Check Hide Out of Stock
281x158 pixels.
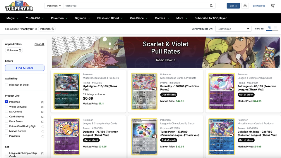click(x=6, y=85)
